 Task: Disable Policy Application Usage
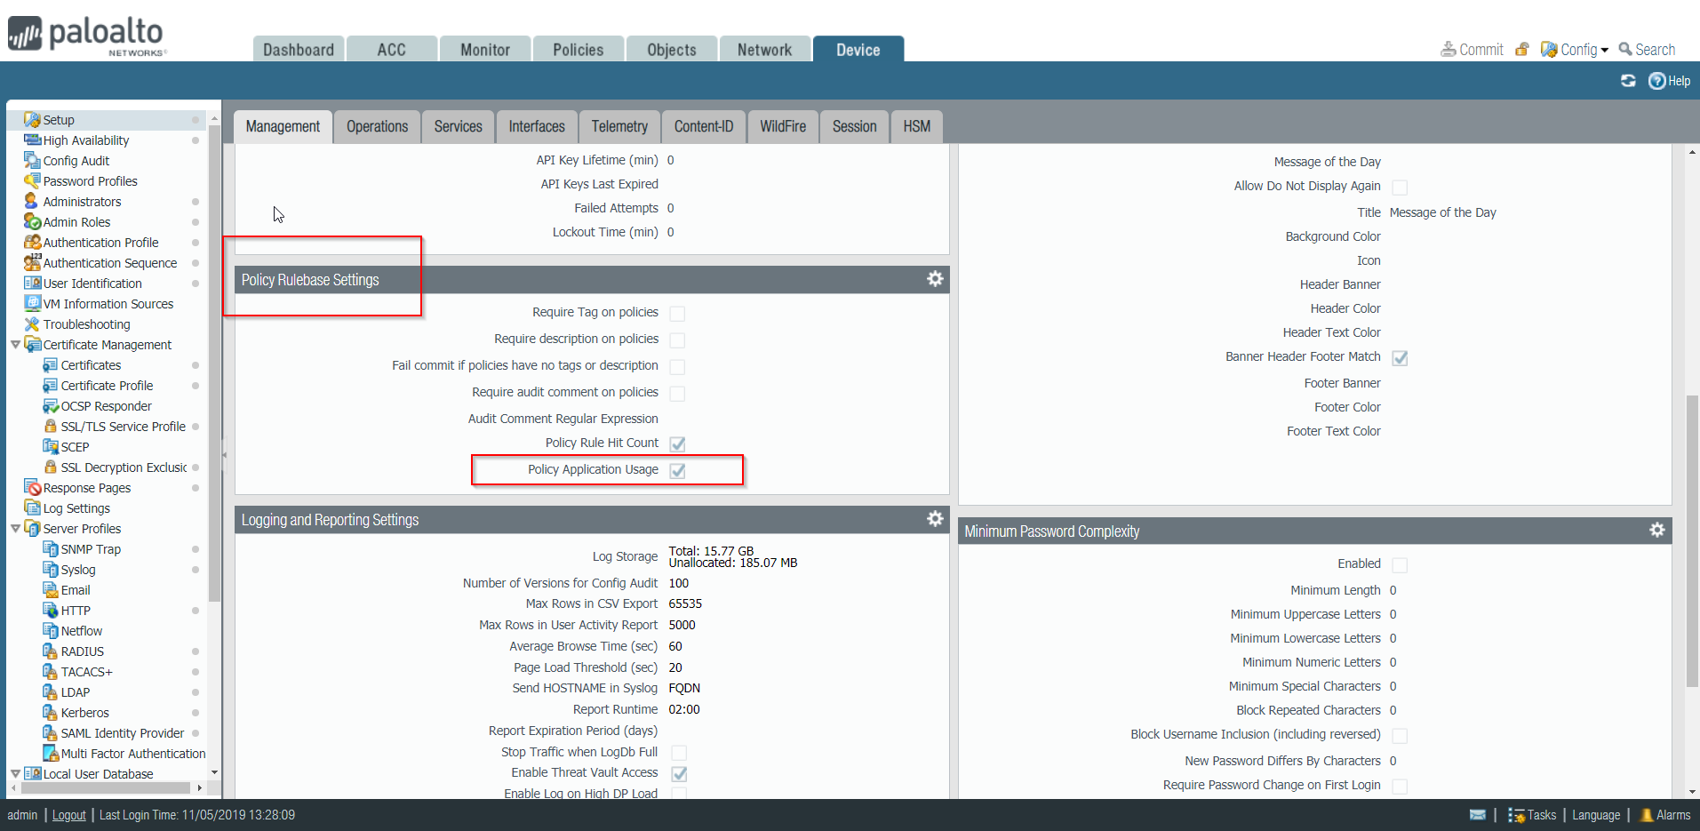pos(678,470)
